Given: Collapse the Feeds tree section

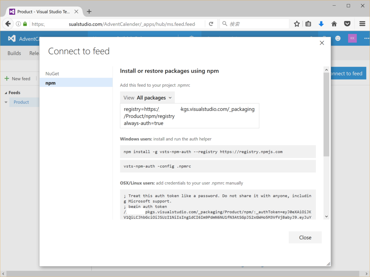Looking at the screenshot, I should point(6,93).
